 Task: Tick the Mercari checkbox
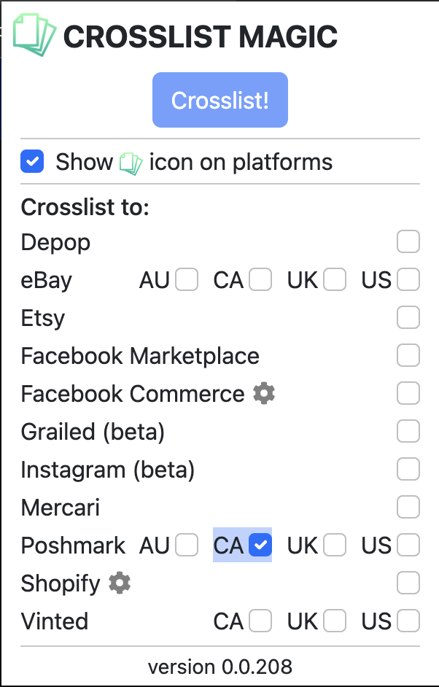408,508
